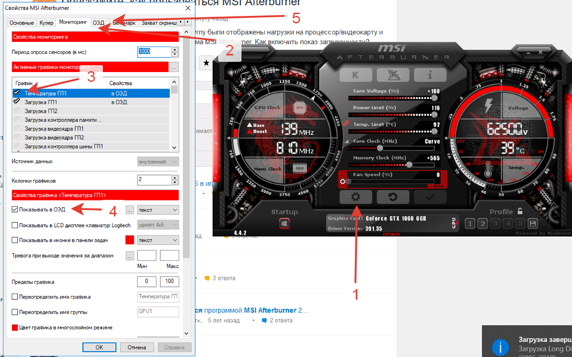572x357 pixels.
Task: Toggle checkmark for Температура ГП1 graph
Action: tap(16, 93)
